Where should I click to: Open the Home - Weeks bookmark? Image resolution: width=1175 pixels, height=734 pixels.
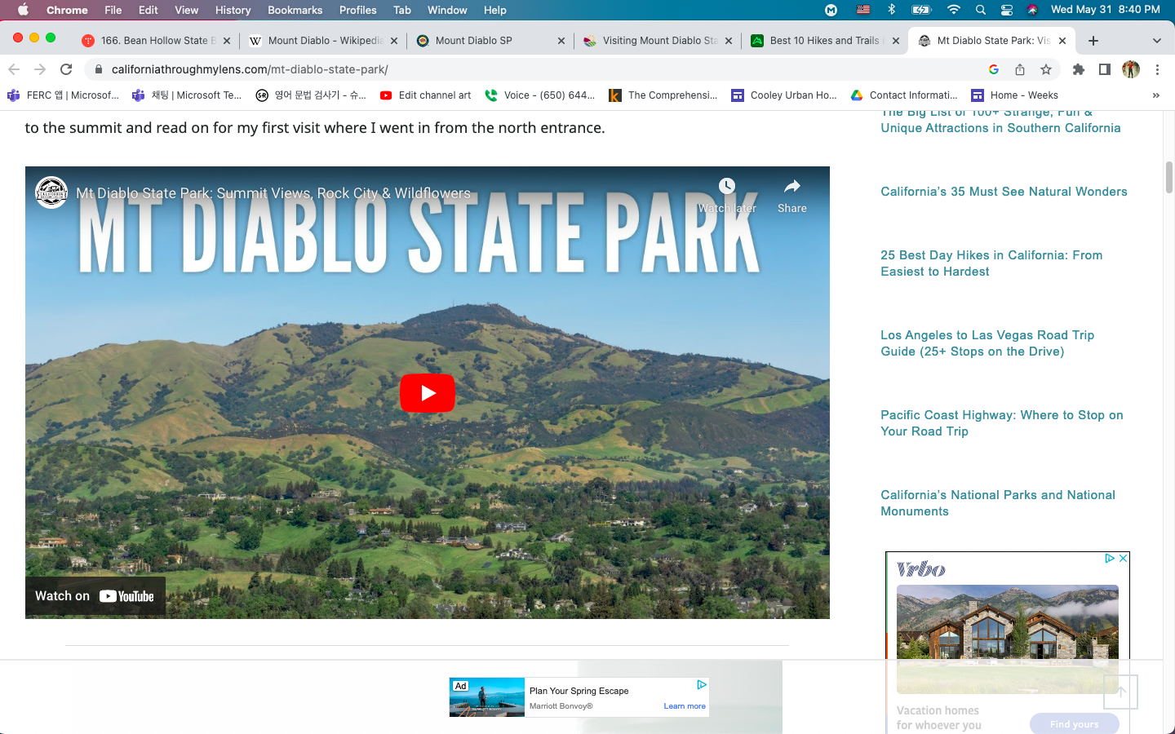point(1014,95)
